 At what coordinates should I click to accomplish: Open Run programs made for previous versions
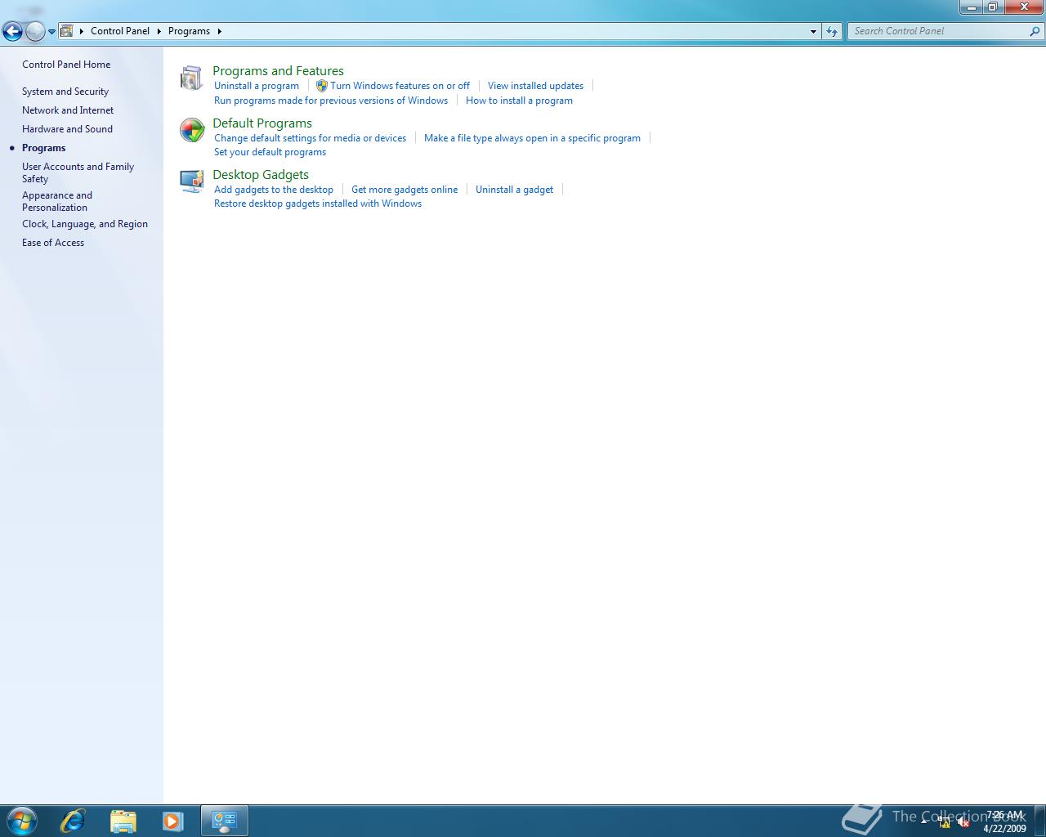point(331,101)
